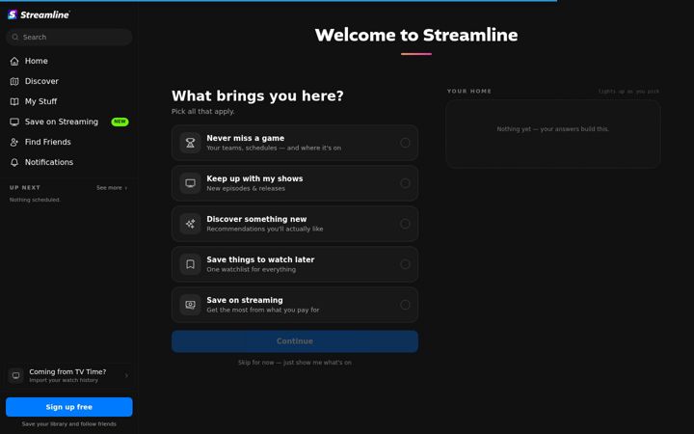Click the search magnifier icon

[x=15, y=38]
